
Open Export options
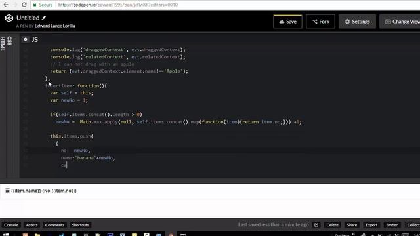point(371,225)
